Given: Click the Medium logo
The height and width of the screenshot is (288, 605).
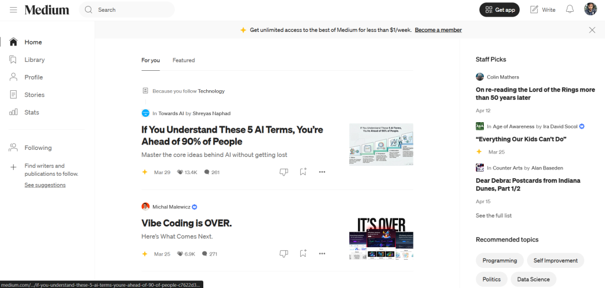Looking at the screenshot, I should [47, 9].
